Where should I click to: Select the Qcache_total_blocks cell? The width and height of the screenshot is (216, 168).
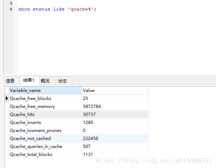(x=45, y=155)
